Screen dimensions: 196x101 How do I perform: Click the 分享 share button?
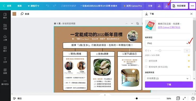tap(150, 6)
